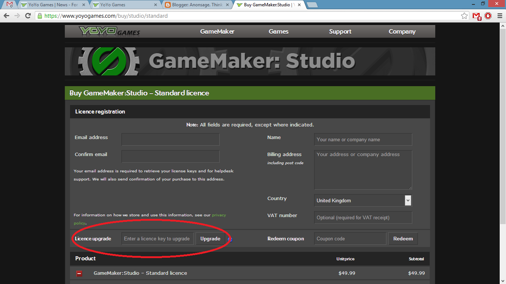506x284 pixels.
Task: Switch to the Blogger Anonsage tab
Action: [x=198, y=5]
